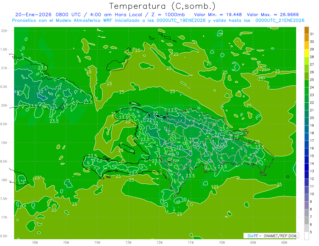The height and width of the screenshot is (246, 319).
Task: Click the "0800 UTC" time text
Action: [x=68, y=15]
